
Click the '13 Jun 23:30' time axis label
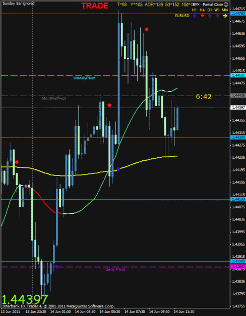36,311
